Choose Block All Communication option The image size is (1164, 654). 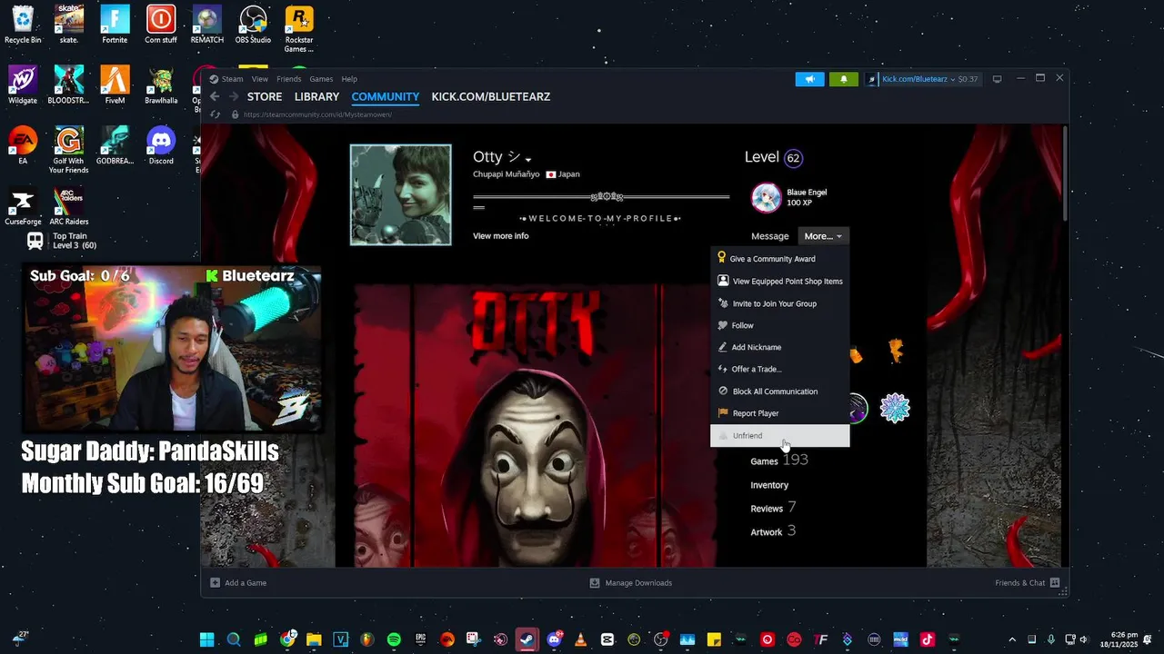pyautogui.click(x=779, y=391)
